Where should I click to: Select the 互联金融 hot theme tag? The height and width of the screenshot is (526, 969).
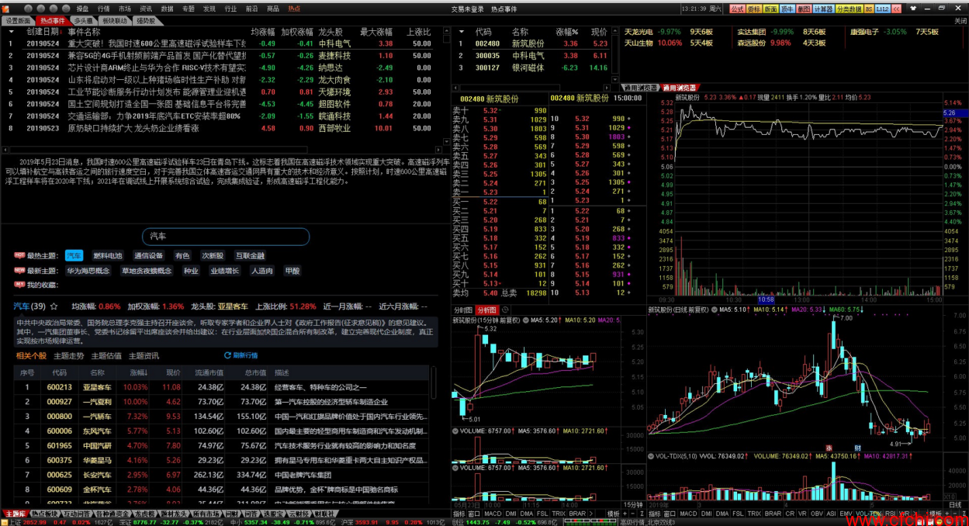pyautogui.click(x=250, y=255)
